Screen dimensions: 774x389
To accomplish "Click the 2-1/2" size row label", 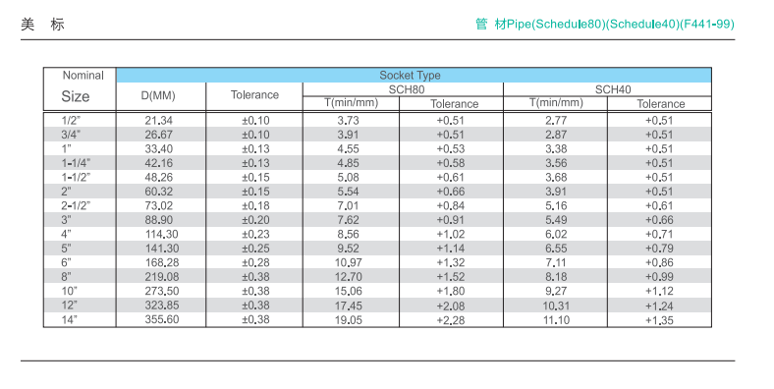I will click(76, 205).
